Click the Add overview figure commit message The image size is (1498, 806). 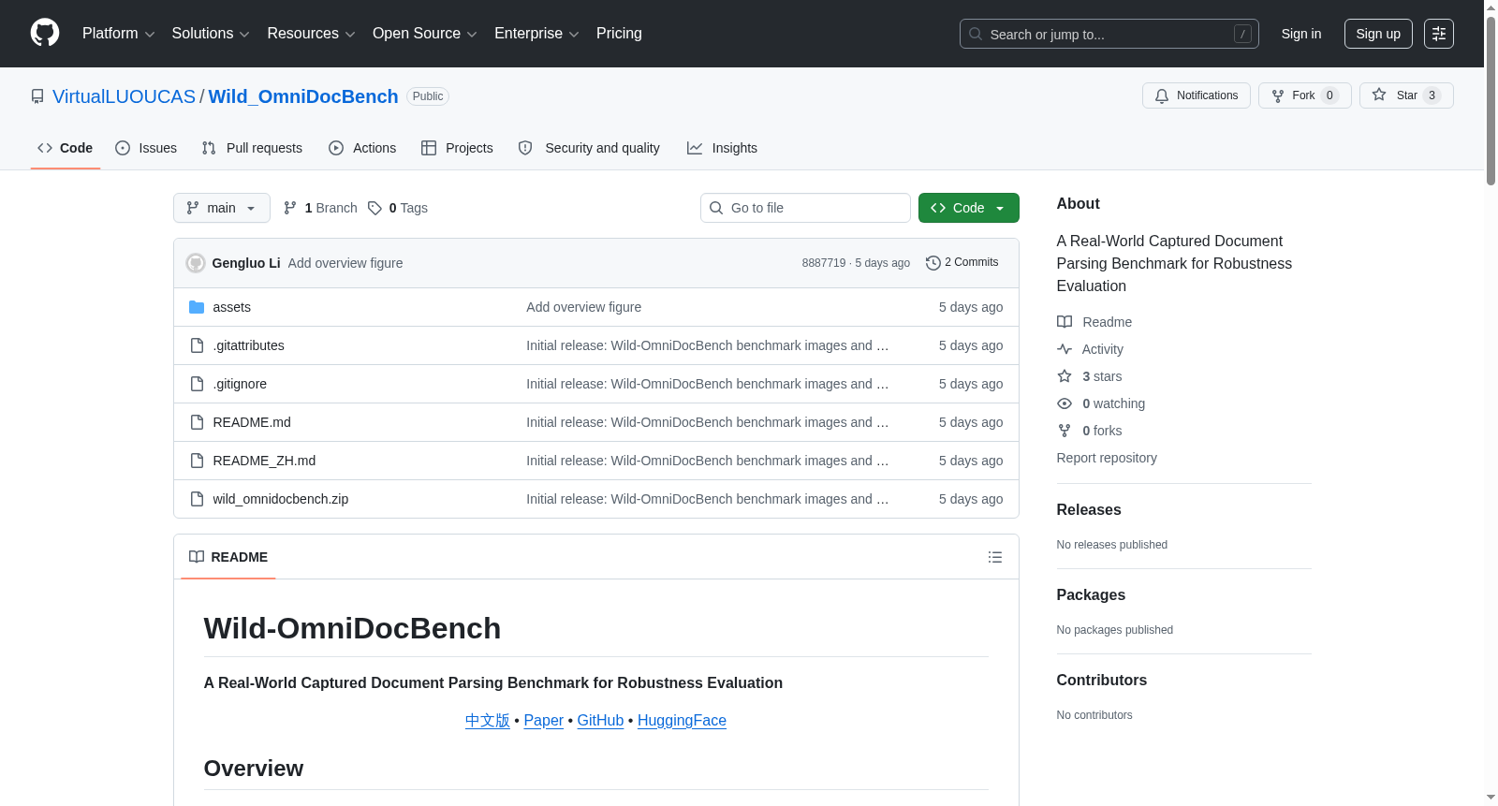click(345, 263)
